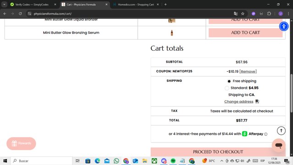Click the page vertical scrollbar

point(291,93)
